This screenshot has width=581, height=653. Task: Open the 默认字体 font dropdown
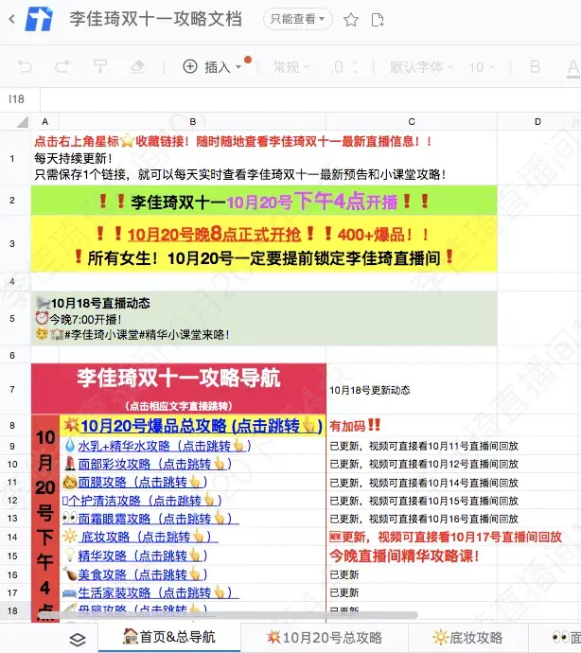421,66
